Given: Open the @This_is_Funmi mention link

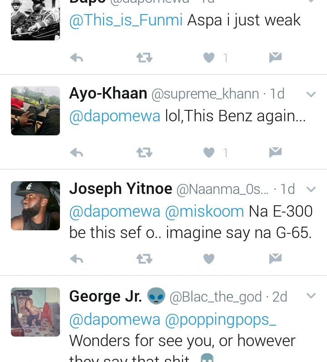Looking at the screenshot, I should 126,20.
